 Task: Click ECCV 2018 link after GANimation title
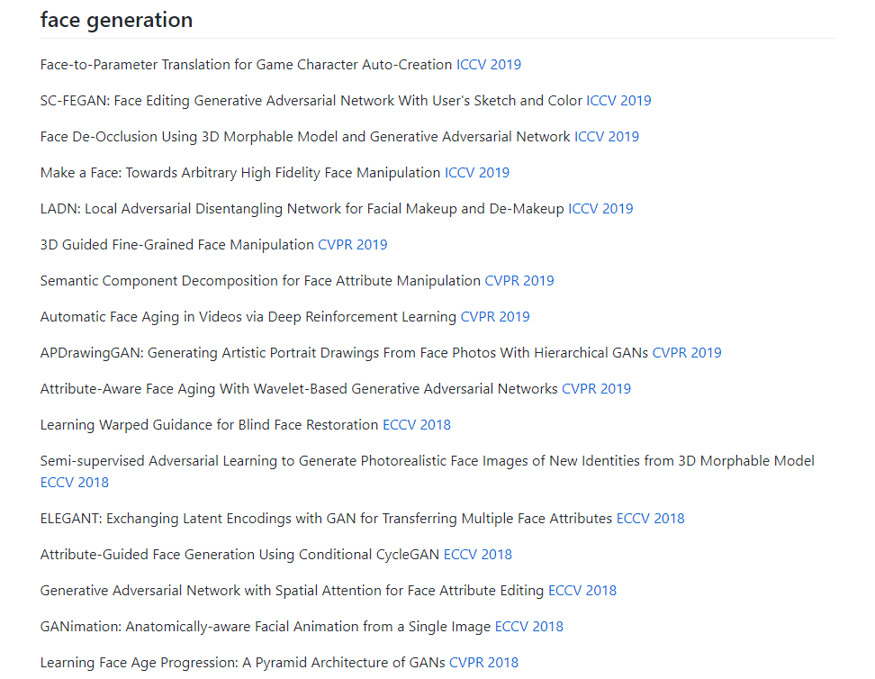pos(529,627)
